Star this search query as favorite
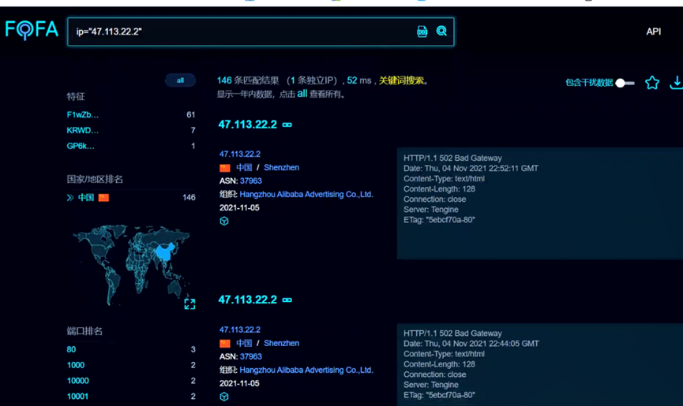 point(652,83)
